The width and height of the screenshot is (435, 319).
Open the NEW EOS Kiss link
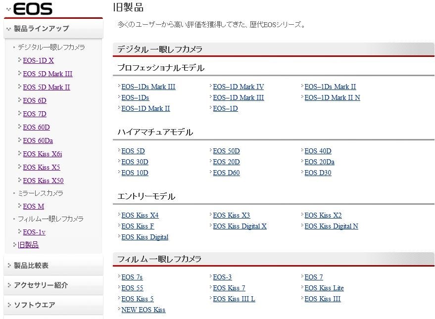[143, 310]
